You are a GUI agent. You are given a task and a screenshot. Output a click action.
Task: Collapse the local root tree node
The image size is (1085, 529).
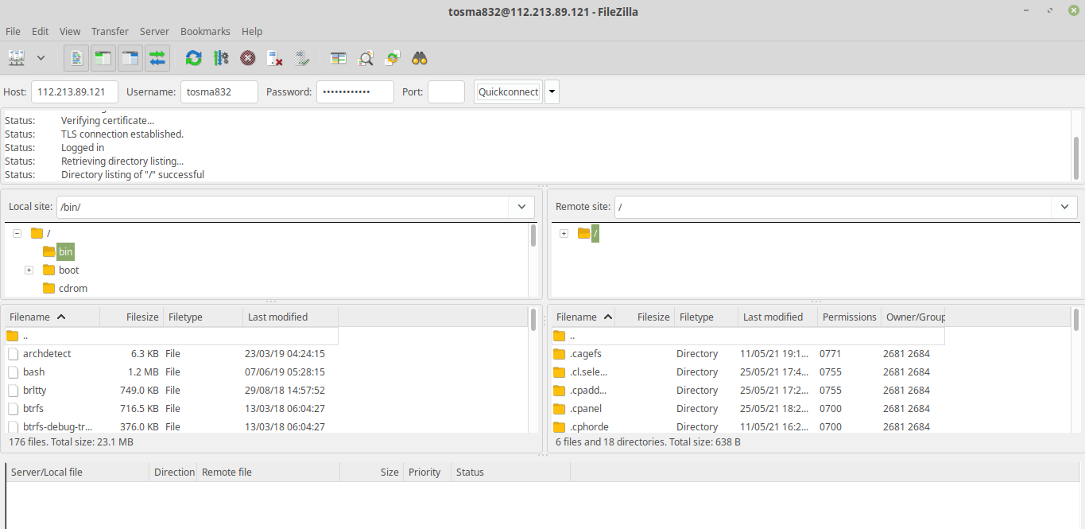click(17, 233)
